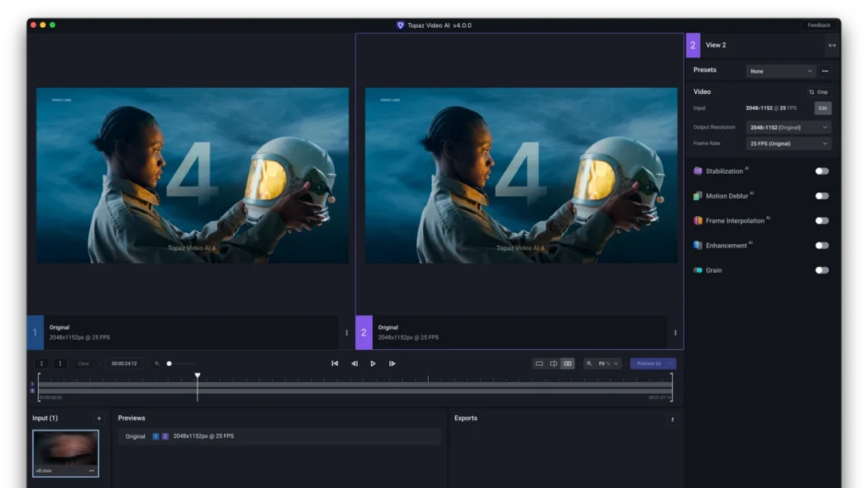Viewport: 868px width, 488px height.
Task: Open the Presets more options menu
Action: (x=825, y=71)
